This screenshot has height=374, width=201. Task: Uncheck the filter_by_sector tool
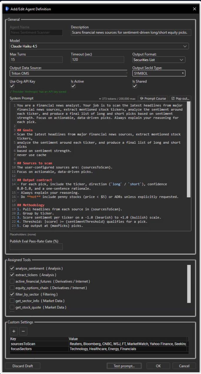click(12, 294)
